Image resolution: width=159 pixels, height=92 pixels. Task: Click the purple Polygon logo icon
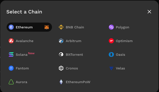click(111, 27)
